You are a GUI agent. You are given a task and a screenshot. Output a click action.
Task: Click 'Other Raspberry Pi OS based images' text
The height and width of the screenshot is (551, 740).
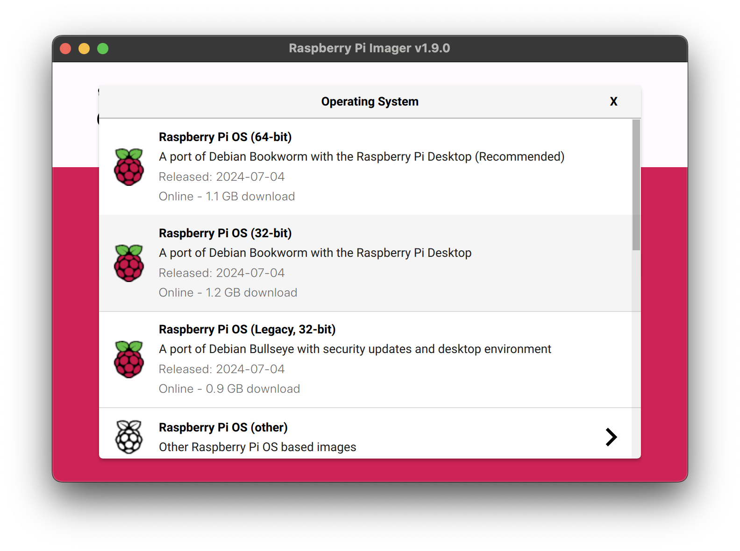coord(257,447)
